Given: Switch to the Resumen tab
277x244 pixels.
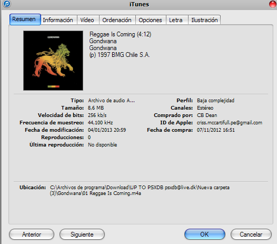Looking at the screenshot, I should point(25,19).
